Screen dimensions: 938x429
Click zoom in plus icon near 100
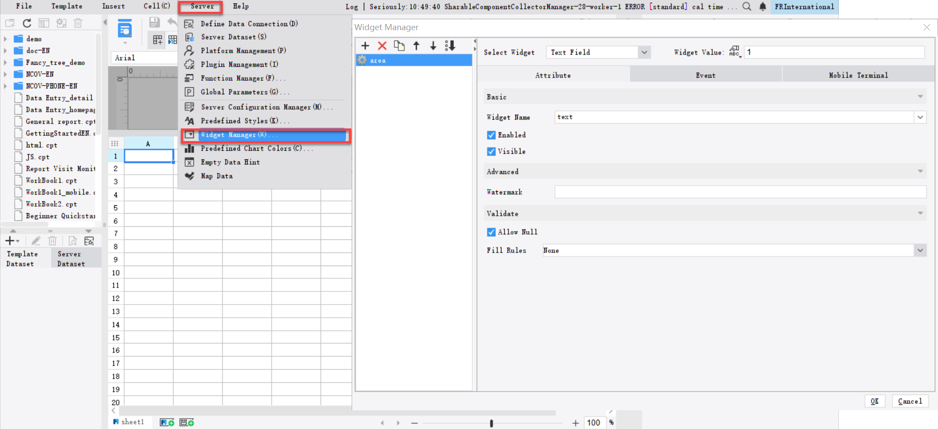tap(575, 423)
